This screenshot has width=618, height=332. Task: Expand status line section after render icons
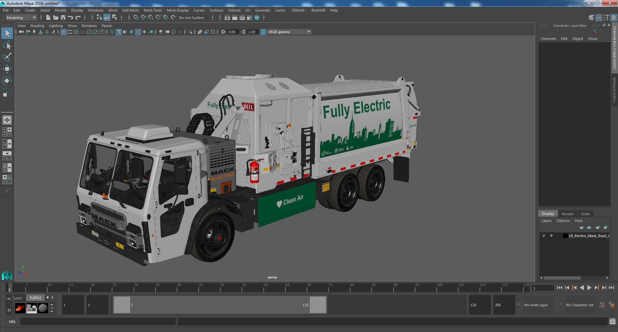tap(264, 18)
